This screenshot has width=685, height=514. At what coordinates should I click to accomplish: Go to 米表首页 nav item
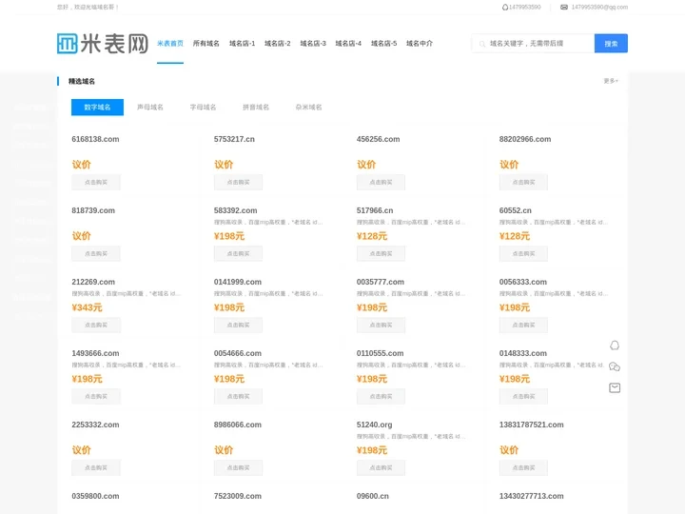pos(170,43)
